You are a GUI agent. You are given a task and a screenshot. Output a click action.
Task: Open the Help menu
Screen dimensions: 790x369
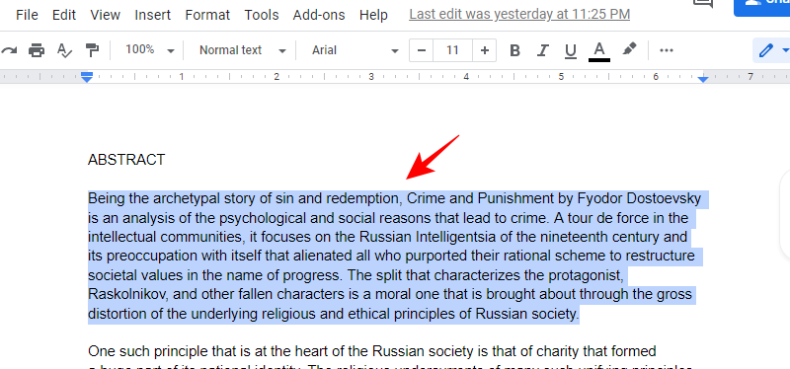coord(373,15)
